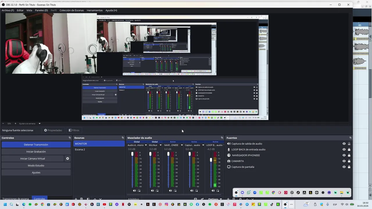
Task: Open Archivo menu
Action: click(8, 10)
